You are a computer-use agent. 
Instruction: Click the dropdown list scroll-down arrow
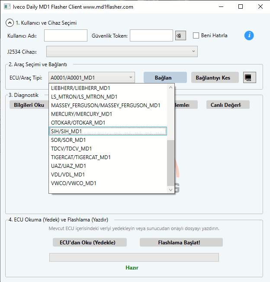171,189
